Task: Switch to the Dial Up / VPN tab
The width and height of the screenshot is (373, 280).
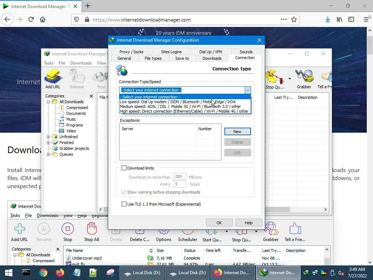Action: (x=211, y=52)
